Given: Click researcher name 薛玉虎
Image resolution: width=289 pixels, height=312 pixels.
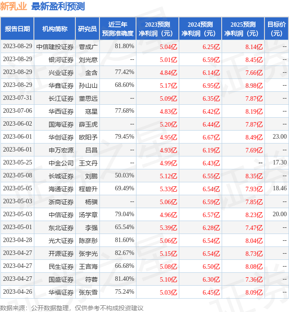Looking at the screenshot, I should pos(88,124).
